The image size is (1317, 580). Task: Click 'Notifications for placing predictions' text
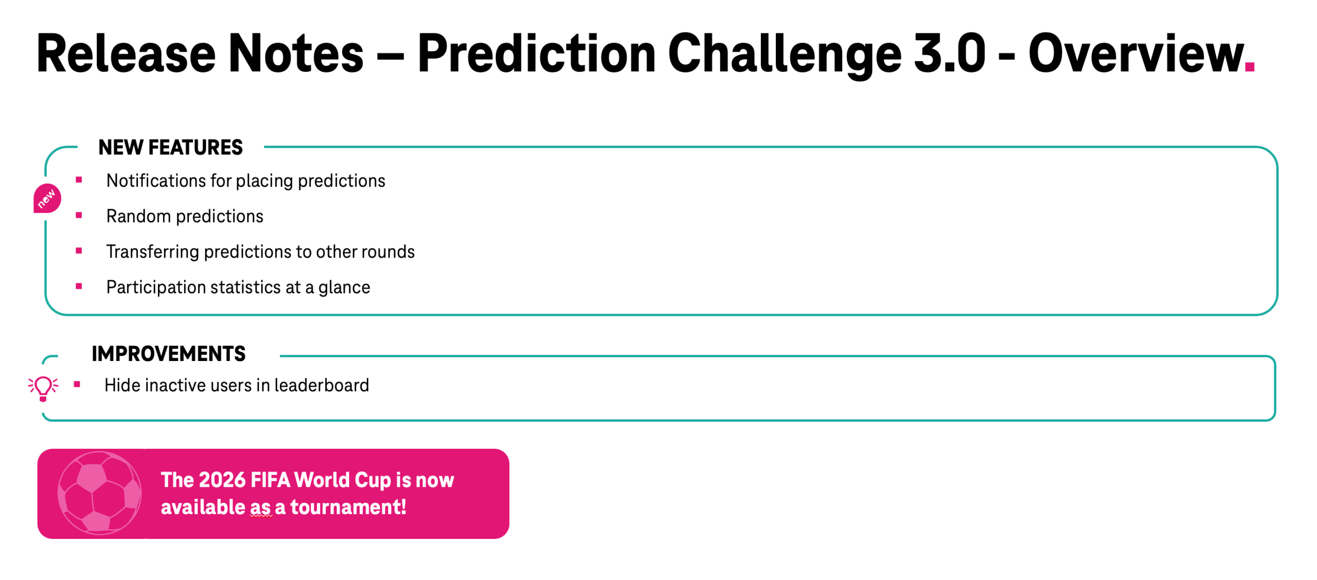tap(245, 180)
